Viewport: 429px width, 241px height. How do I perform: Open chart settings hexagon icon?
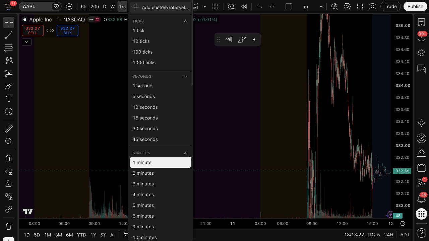pos(347,6)
